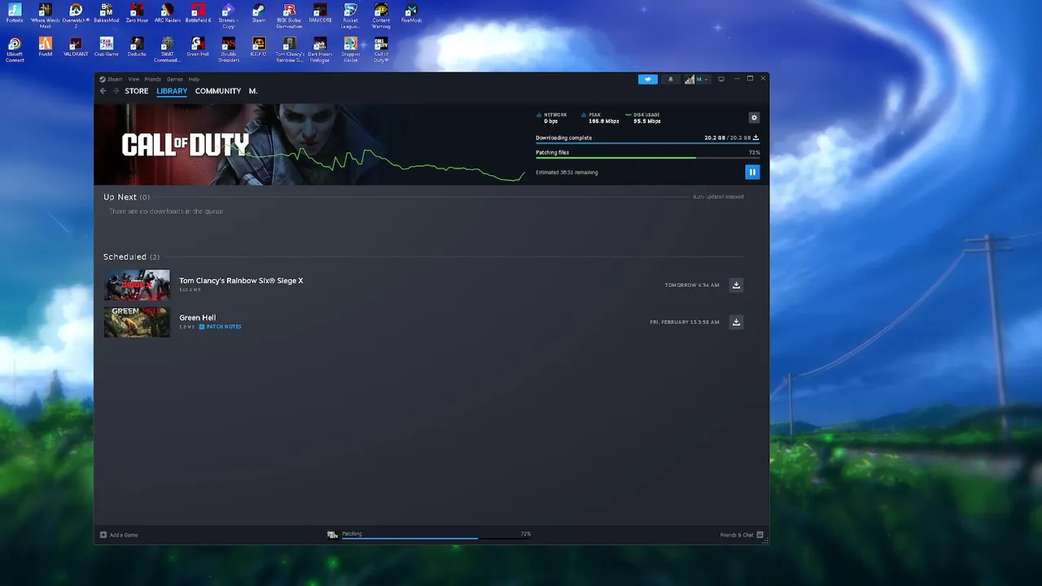The height and width of the screenshot is (586, 1042).
Task: Open the Steam menu
Action: [x=112, y=79]
